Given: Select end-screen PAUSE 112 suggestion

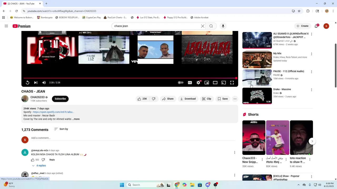Looking at the screenshot, I should click(x=104, y=50).
